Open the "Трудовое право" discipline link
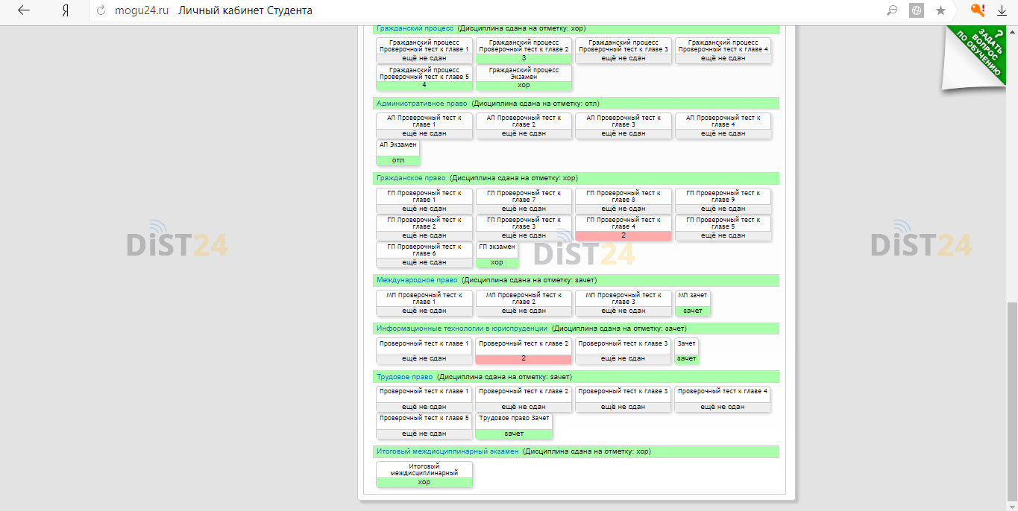The height and width of the screenshot is (511, 1018). point(404,377)
